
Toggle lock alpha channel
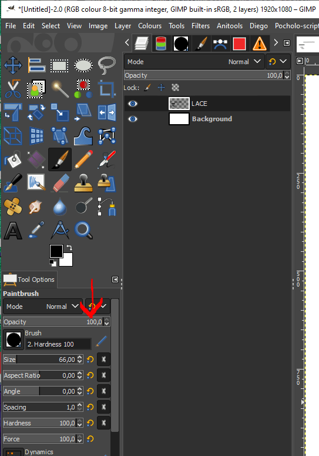[x=175, y=88]
